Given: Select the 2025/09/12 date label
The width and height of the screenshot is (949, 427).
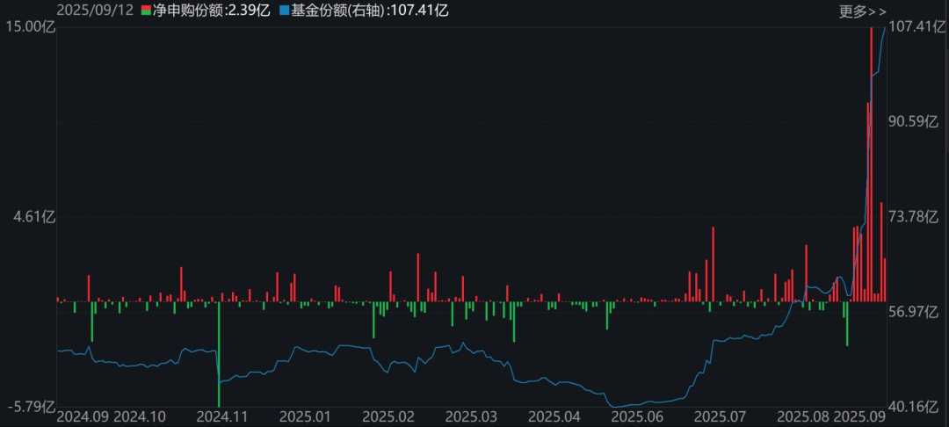Looking at the screenshot, I should tap(92, 11).
